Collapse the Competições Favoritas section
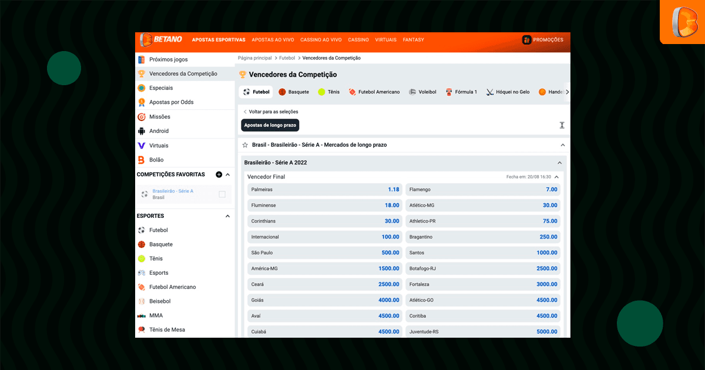Image resolution: width=705 pixels, height=370 pixels. coord(228,174)
